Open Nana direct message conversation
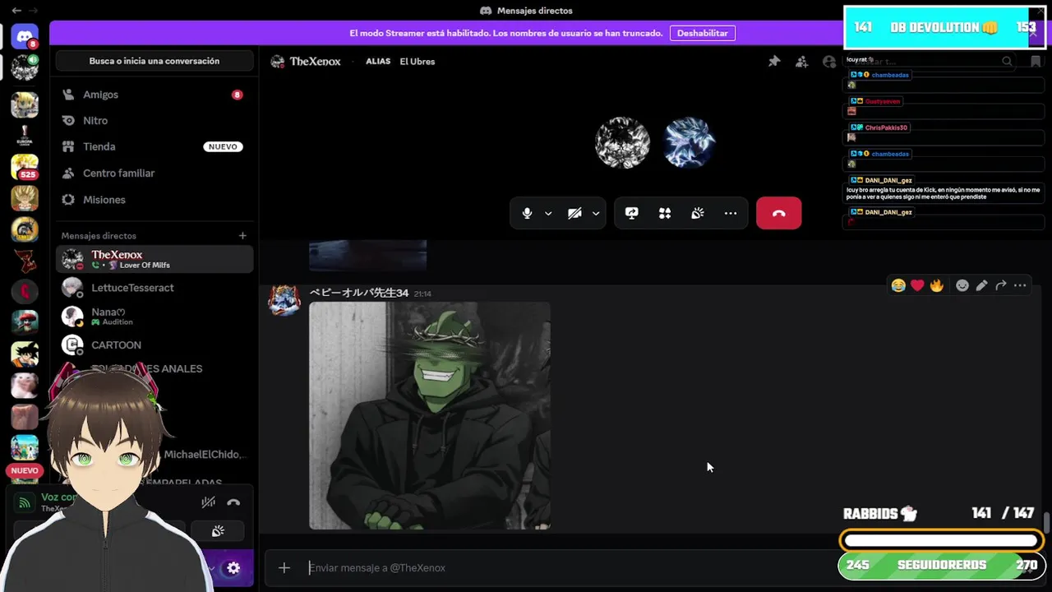Image resolution: width=1052 pixels, height=592 pixels. 155,317
